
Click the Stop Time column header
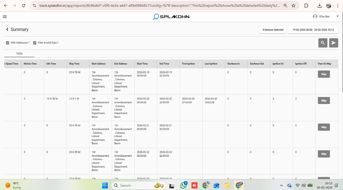[74, 64]
